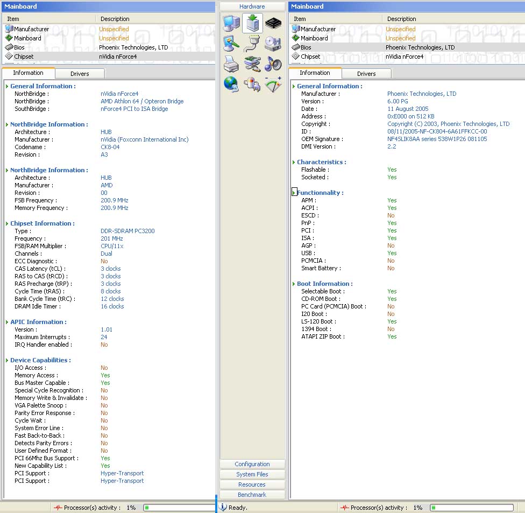Collapse Chipset Information section arrow
Viewport: 525px width, 513px height.
point(7,223)
